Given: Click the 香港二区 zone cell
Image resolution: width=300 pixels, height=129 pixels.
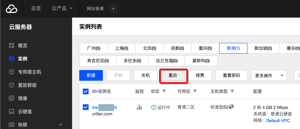Looking at the screenshot, I should [186, 107].
